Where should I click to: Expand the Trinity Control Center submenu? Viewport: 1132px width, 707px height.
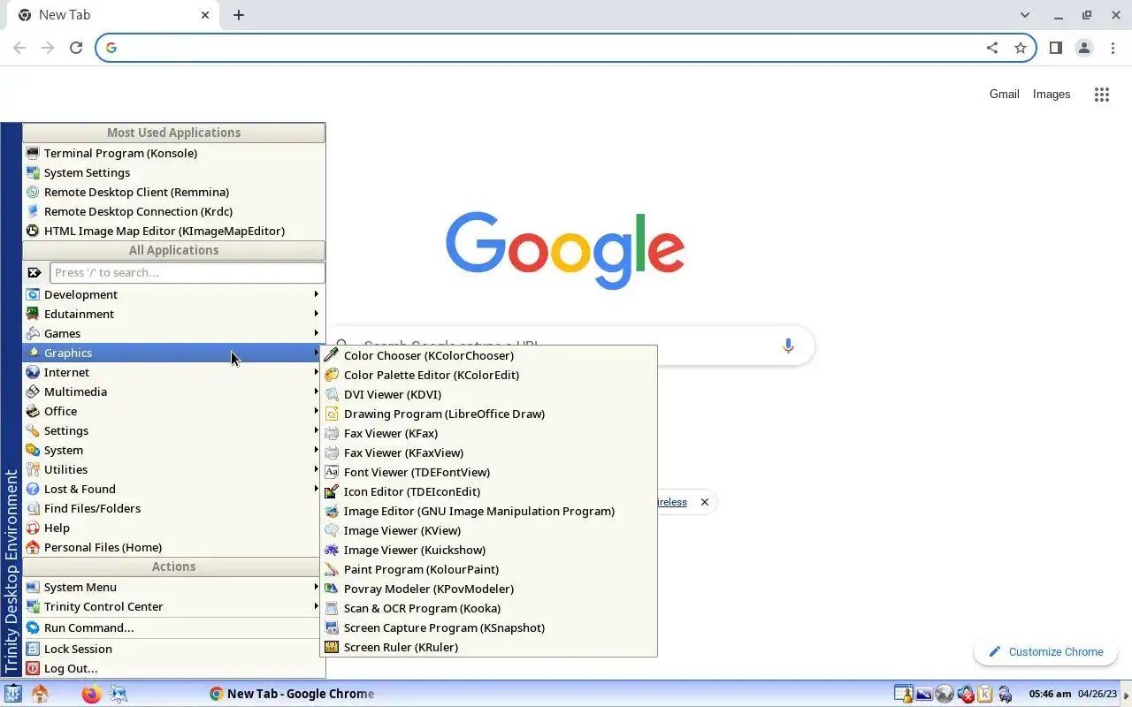tap(173, 606)
